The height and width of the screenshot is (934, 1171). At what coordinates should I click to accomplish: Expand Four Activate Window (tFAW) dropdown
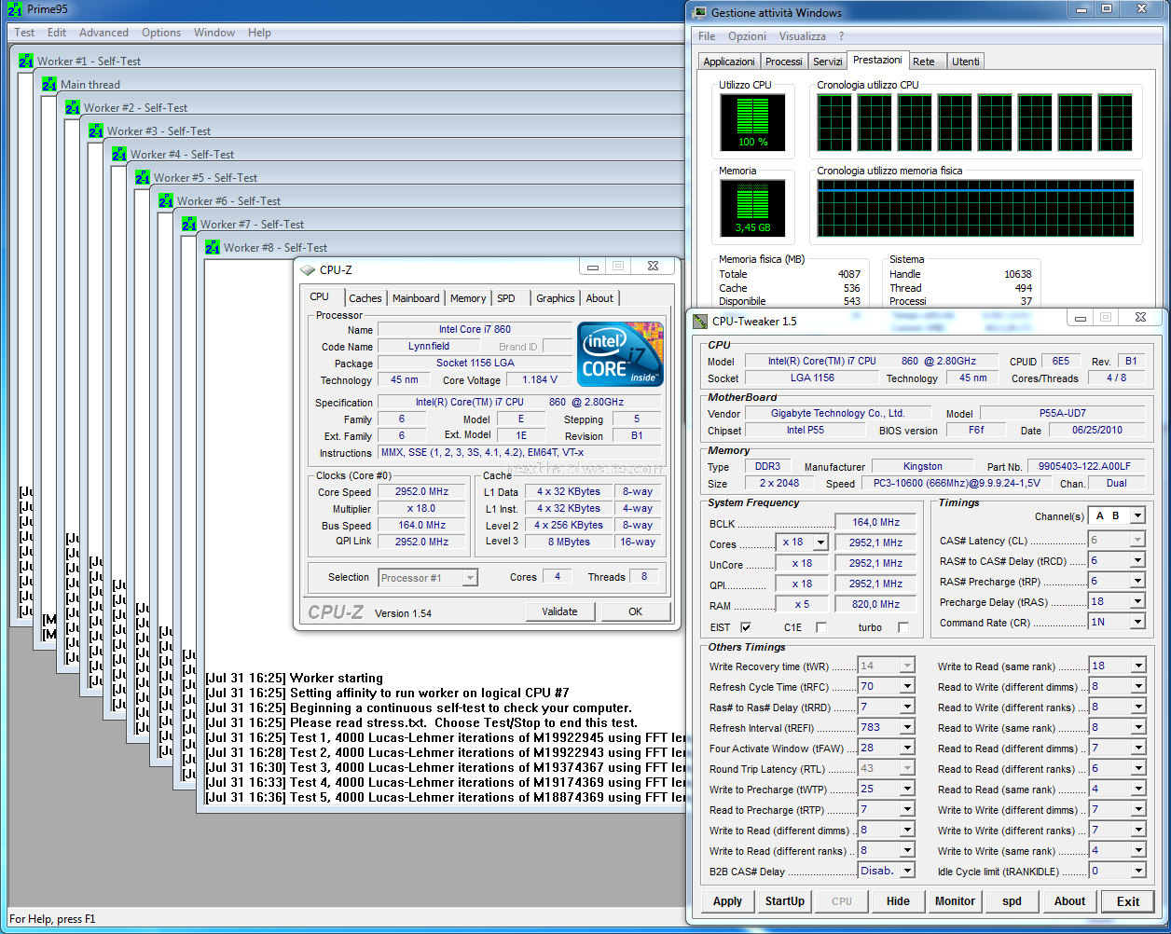pyautogui.click(x=907, y=749)
